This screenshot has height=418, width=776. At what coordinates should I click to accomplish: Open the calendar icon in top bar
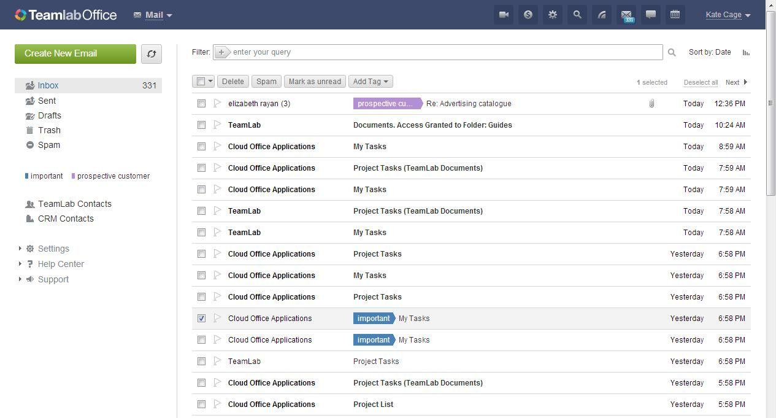point(675,15)
